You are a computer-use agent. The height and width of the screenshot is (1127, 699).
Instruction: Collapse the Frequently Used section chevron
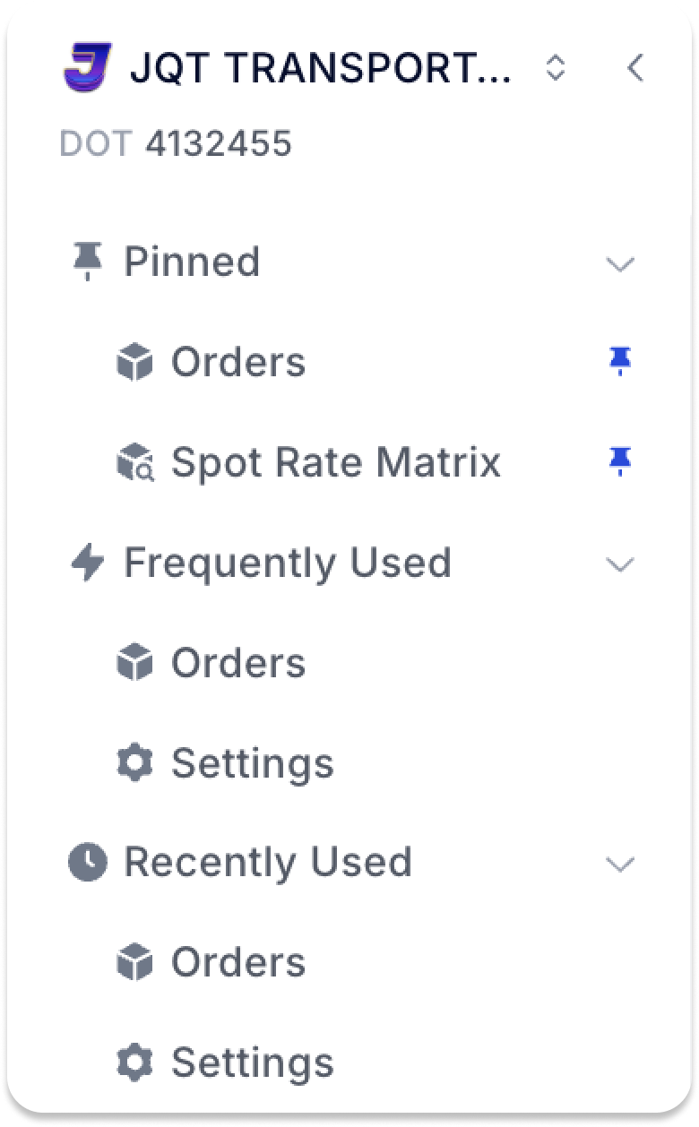coord(620,564)
